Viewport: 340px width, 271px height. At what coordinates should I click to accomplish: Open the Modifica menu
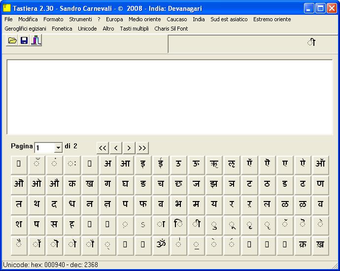28,19
